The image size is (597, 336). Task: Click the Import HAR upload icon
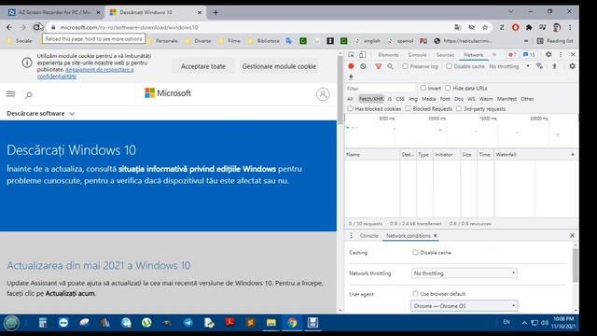(x=554, y=66)
